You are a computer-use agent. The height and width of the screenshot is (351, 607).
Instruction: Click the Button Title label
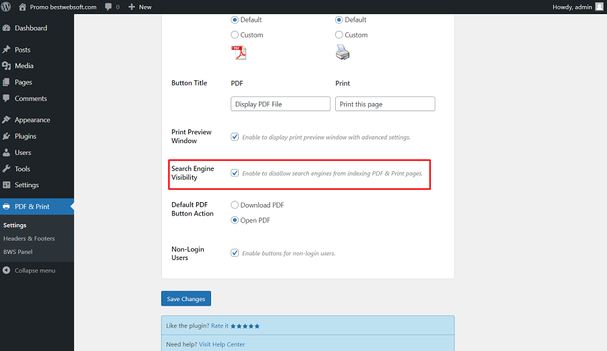pos(190,83)
